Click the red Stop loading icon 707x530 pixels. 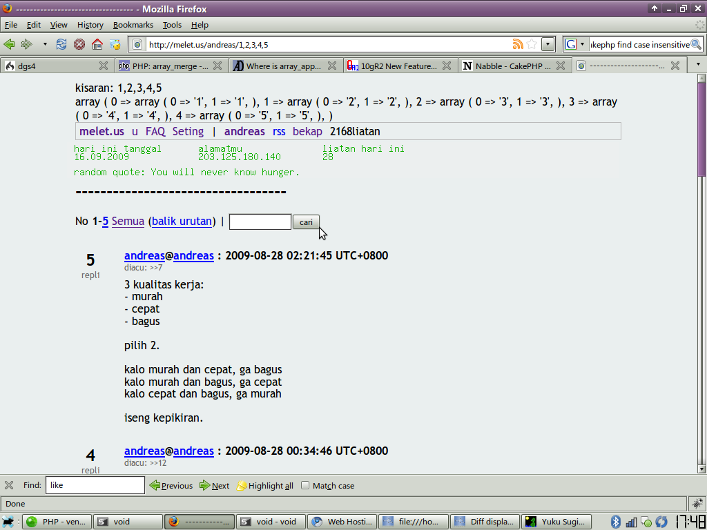(x=79, y=44)
